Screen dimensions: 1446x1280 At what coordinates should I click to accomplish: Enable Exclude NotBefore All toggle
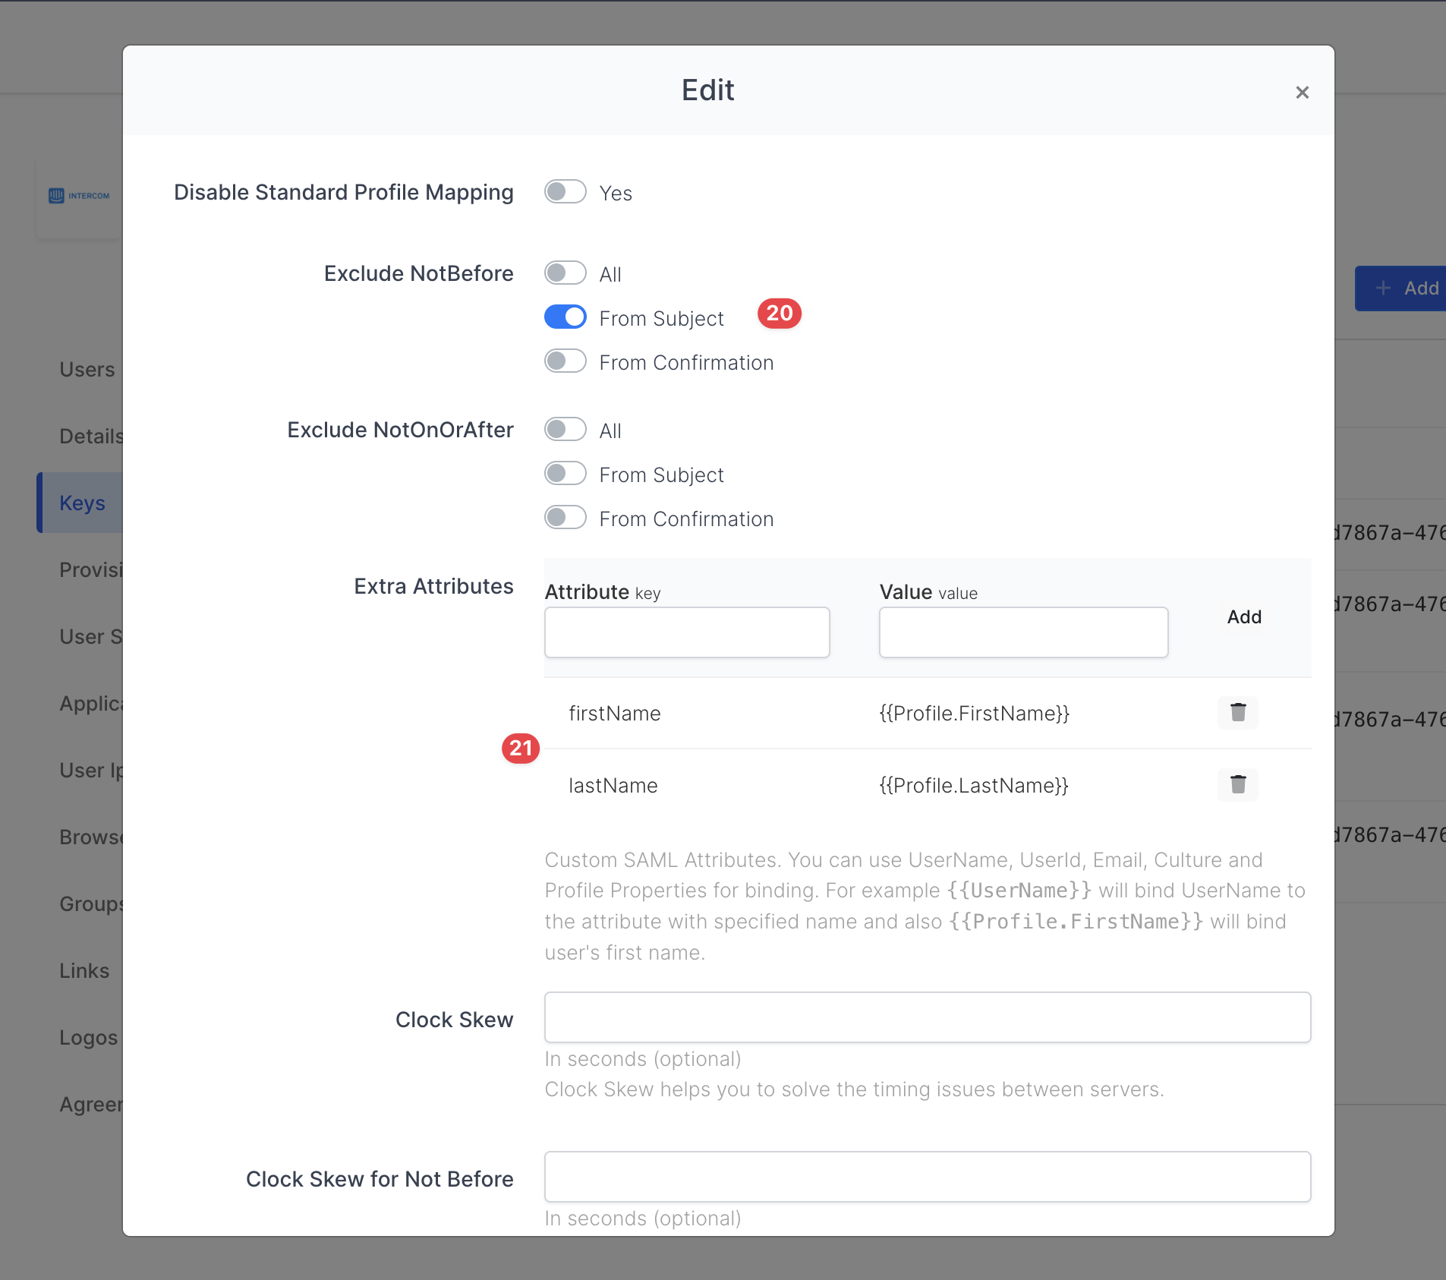[x=565, y=273]
